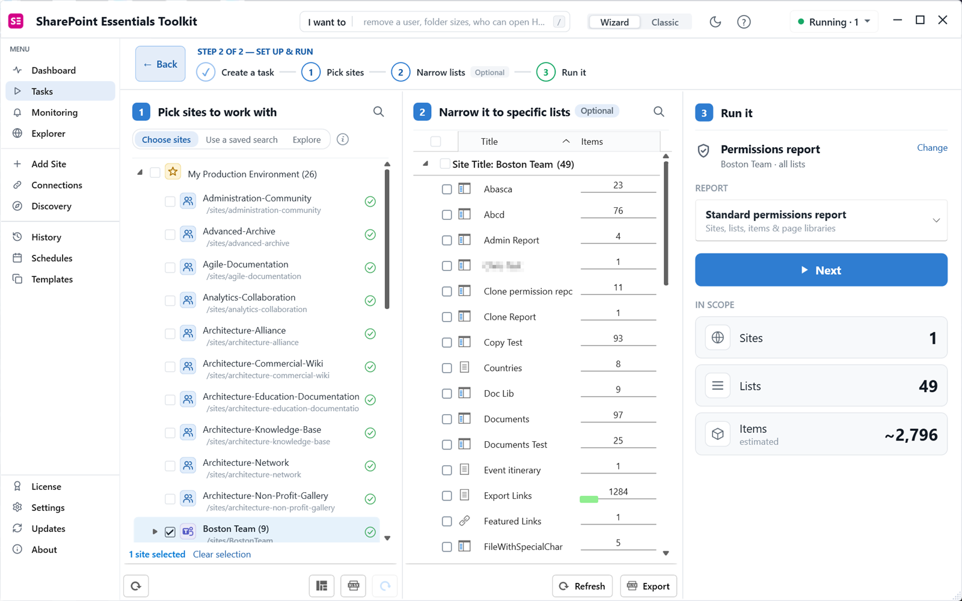
Task: Click print icon below sites panel
Action: 354,586
